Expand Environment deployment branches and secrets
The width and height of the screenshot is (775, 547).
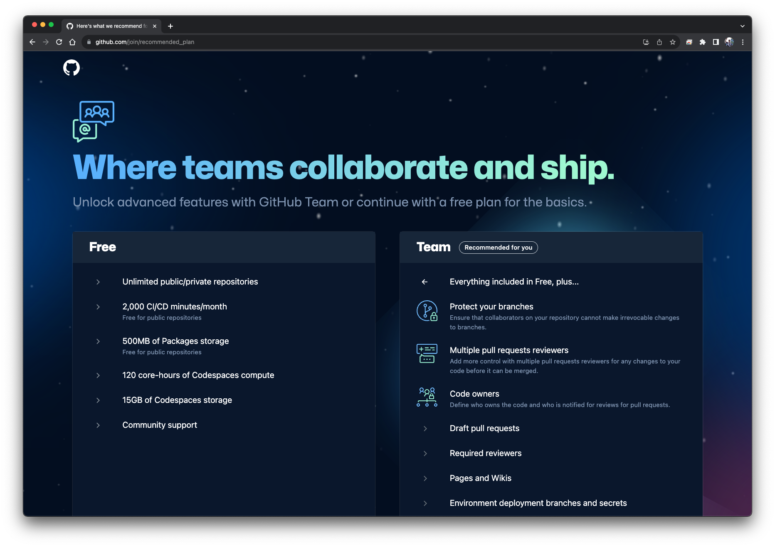(425, 503)
